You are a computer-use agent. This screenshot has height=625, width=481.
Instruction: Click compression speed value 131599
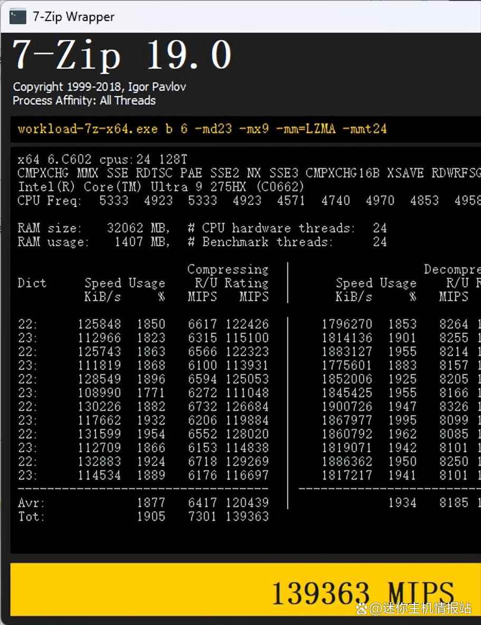99,434
